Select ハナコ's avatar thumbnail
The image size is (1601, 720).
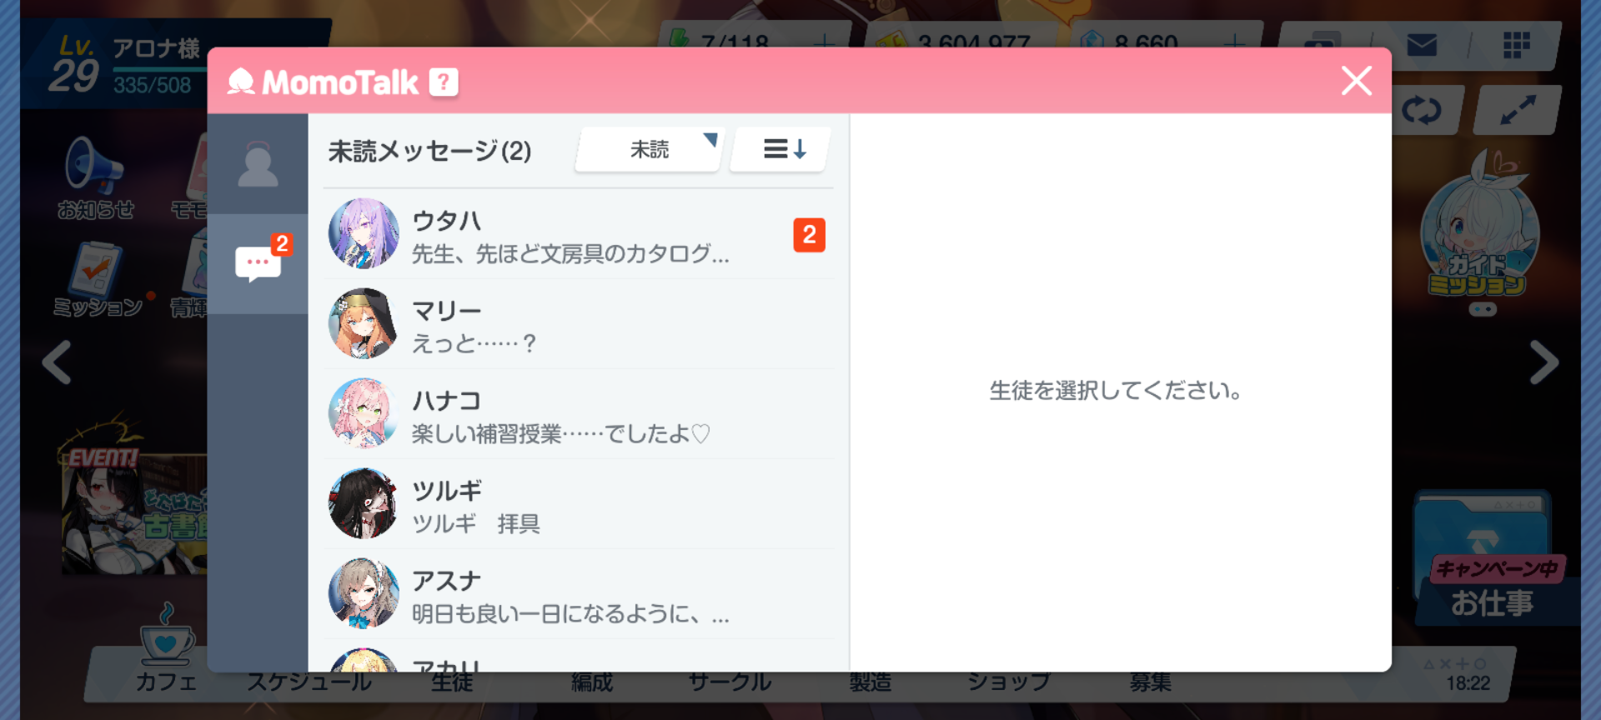[364, 413]
